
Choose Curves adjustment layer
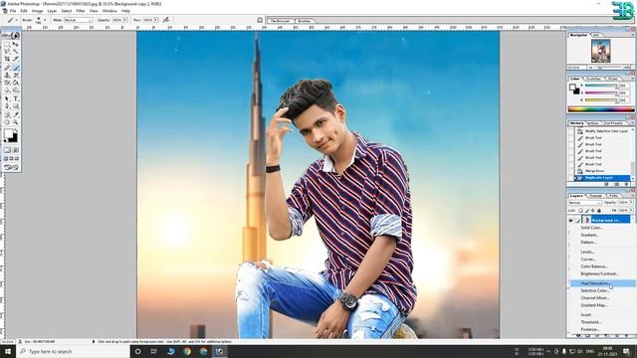tap(588, 259)
